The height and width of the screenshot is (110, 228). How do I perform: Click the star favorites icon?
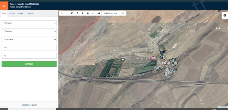(x=88, y=13)
